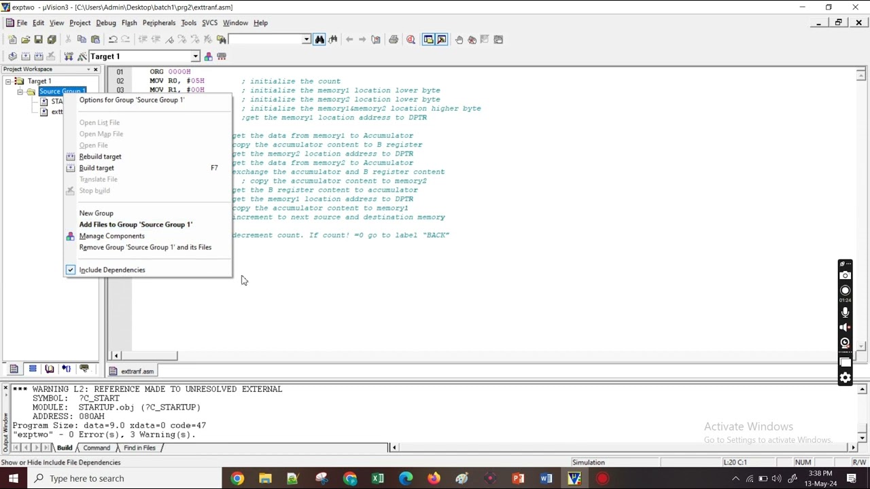Open the Find text combo box dropdown

coord(307,39)
